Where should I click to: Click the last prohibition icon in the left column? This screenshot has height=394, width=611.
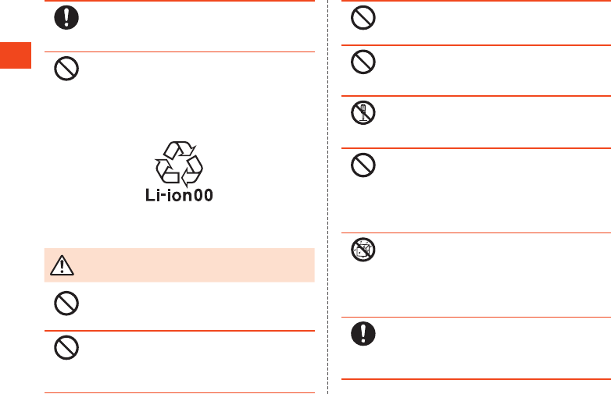[x=66, y=348]
